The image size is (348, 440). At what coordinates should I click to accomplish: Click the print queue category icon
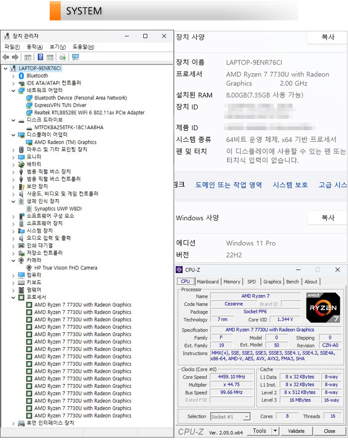click(21, 246)
